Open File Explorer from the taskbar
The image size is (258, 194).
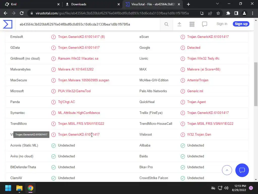[x=19, y=188]
